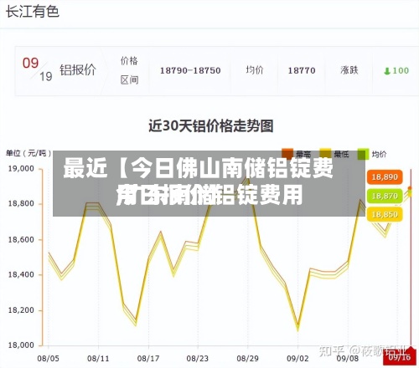Click the green down arrow change icon
This screenshot has height=368, width=419.
(x=387, y=71)
